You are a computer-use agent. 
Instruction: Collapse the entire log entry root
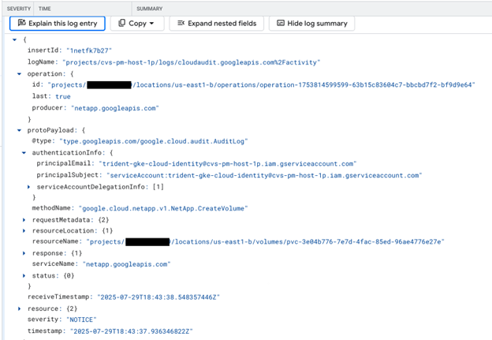pos(14,39)
